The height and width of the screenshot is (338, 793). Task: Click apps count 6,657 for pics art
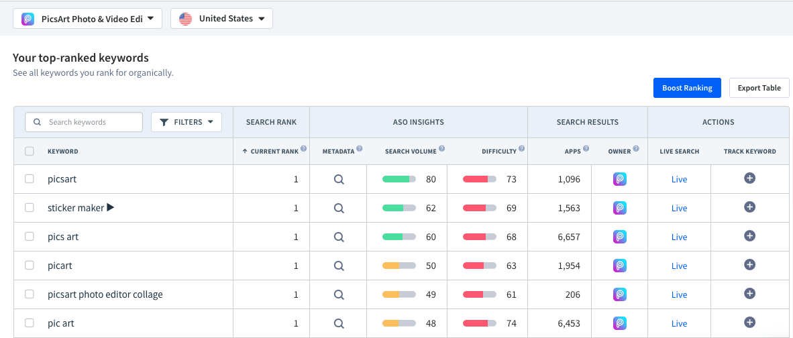tap(569, 237)
